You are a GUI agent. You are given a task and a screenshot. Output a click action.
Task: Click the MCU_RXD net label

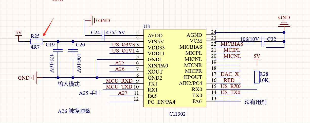pos(119,81)
